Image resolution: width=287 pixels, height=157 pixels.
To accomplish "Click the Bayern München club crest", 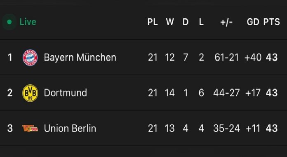I will (x=30, y=57).
